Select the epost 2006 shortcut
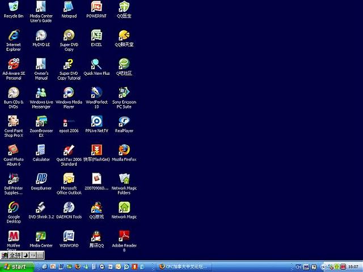This screenshot has height=272, width=363. [69, 121]
